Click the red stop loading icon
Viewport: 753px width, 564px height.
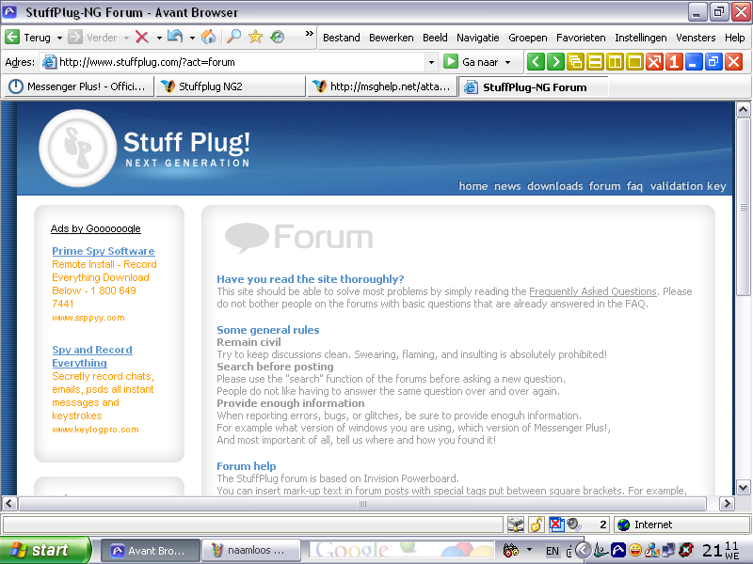tap(141, 38)
